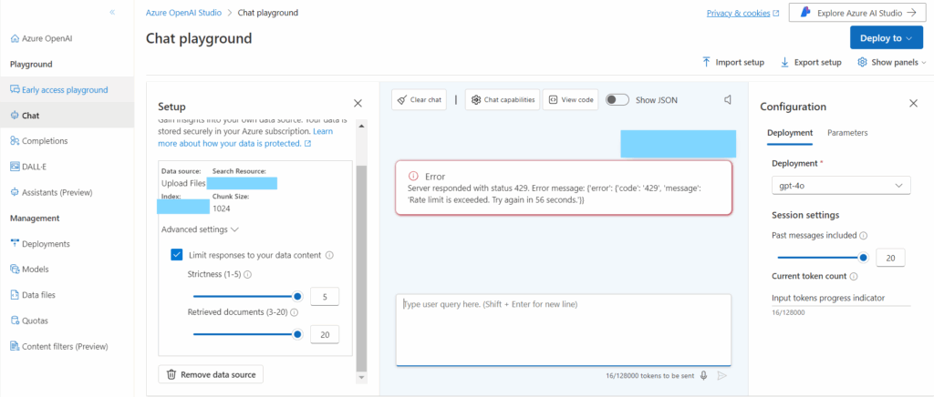Image resolution: width=934 pixels, height=397 pixels.
Task: Click the red error icon in message
Action: point(413,176)
